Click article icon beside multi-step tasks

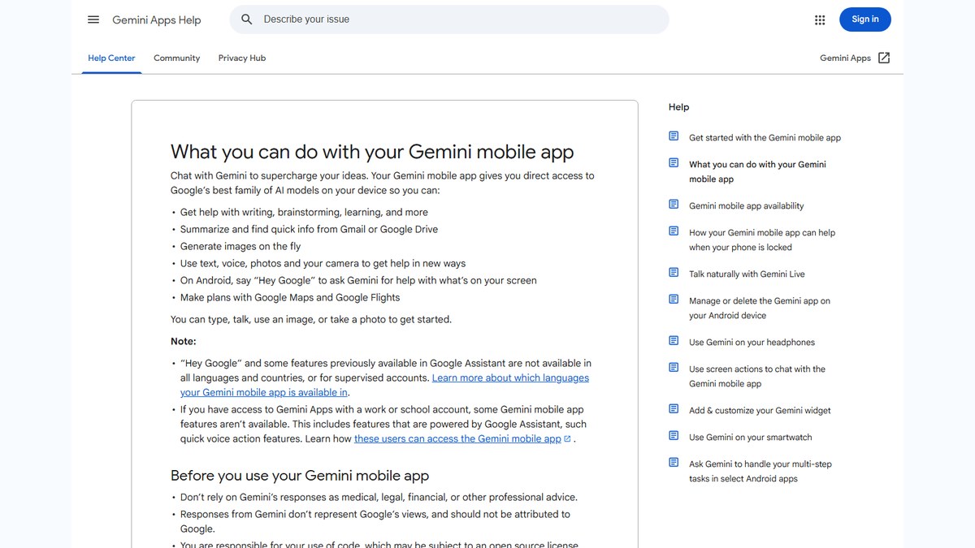[x=674, y=463]
